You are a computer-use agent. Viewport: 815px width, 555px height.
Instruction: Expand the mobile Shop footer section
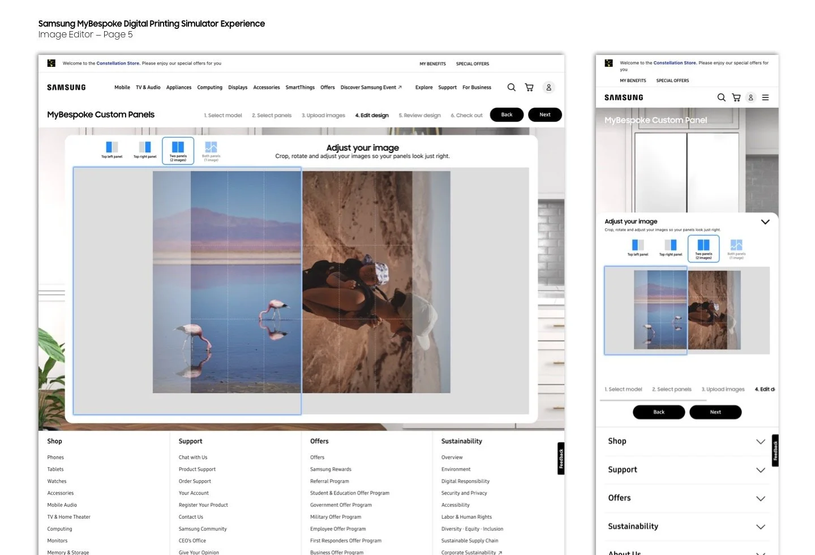tap(687, 441)
